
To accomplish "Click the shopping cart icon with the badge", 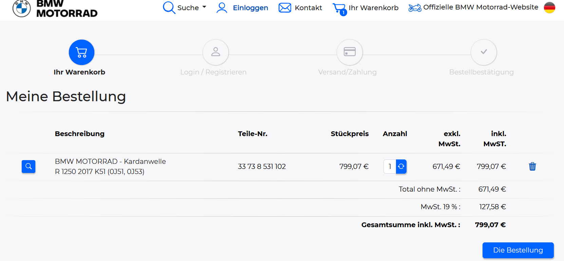I will click(339, 9).
